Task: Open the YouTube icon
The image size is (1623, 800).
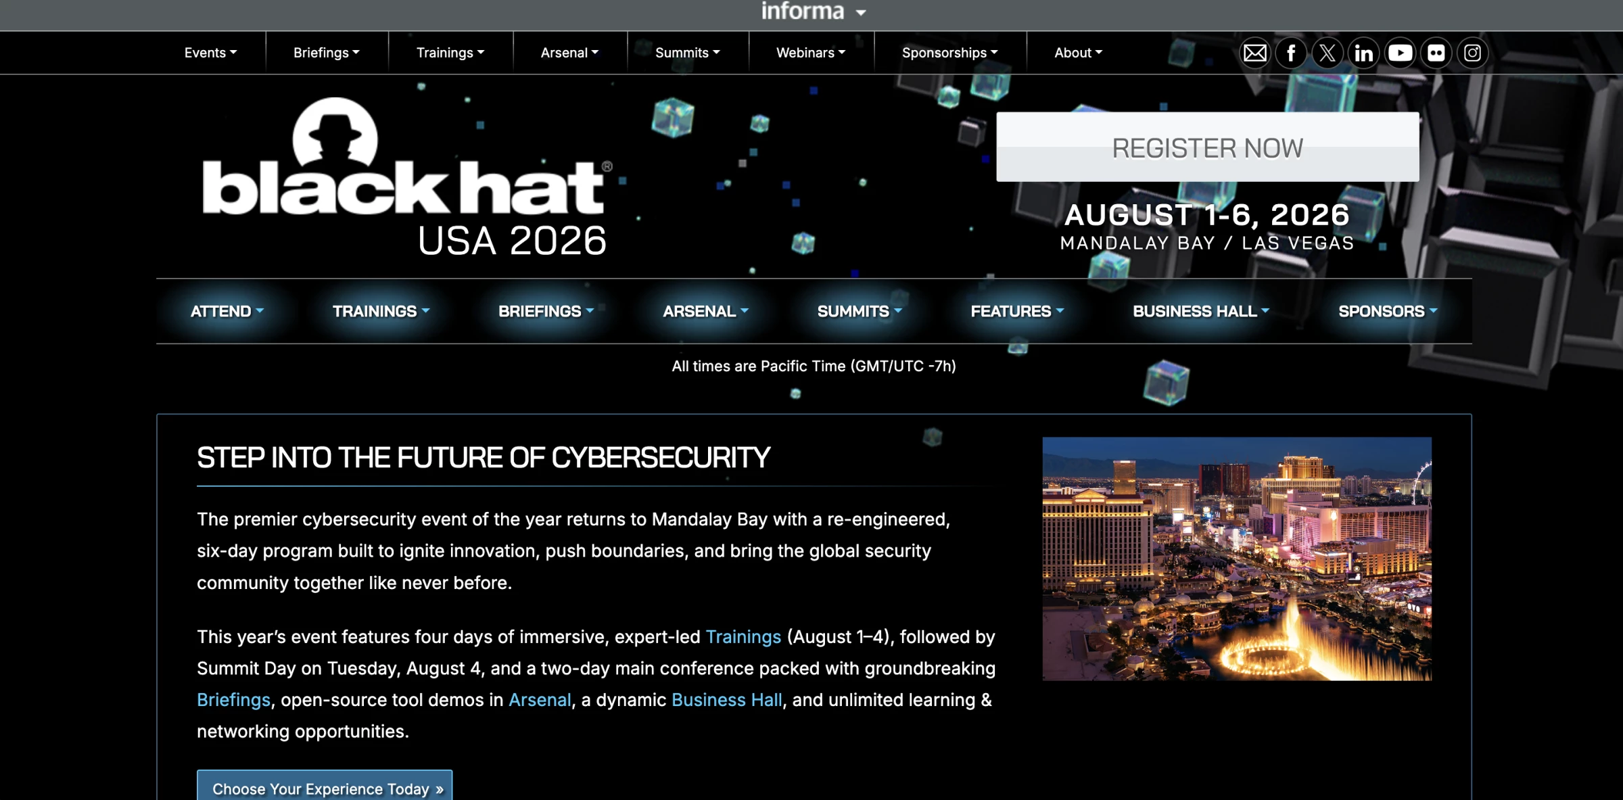Action: (x=1400, y=53)
